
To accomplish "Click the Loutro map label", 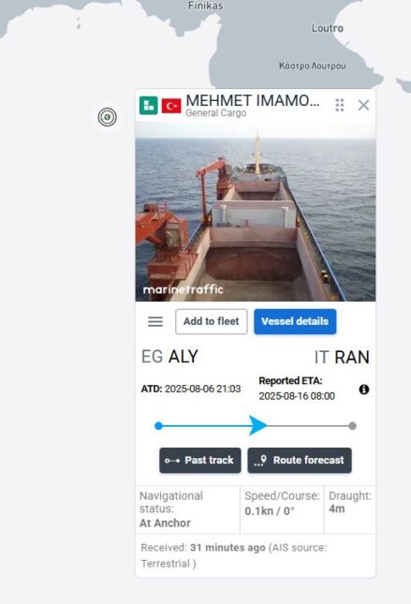I will (x=328, y=28).
